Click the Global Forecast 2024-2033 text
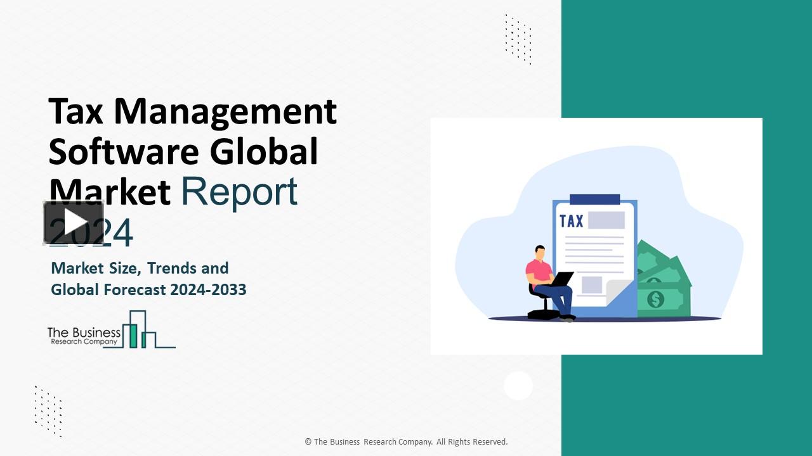The height and width of the screenshot is (456, 812). pos(149,289)
